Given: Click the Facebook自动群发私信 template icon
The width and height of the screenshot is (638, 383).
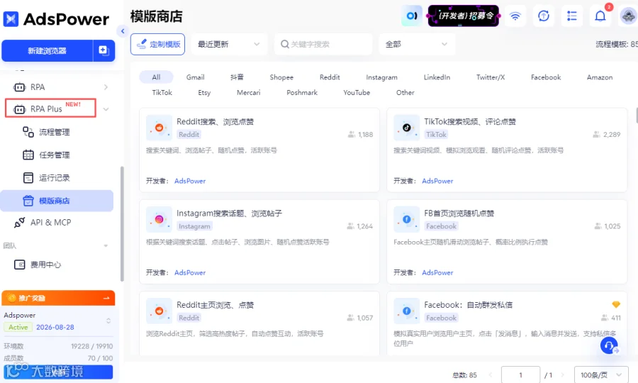Looking at the screenshot, I should tap(406, 311).
